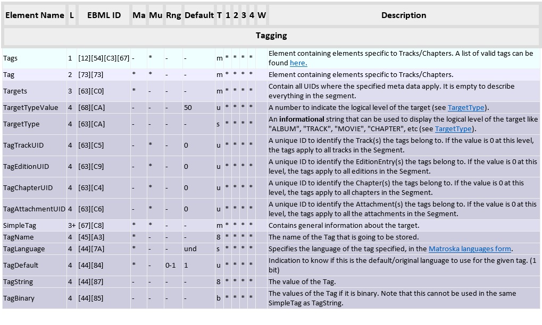This screenshot has width=542, height=325.
Task: Select the bold word 'informational' in the TargetType description
Action: coord(302,119)
